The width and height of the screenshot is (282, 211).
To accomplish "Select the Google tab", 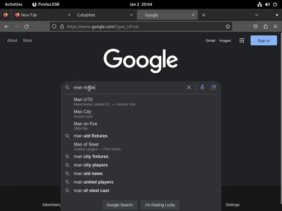I will point(167,15).
